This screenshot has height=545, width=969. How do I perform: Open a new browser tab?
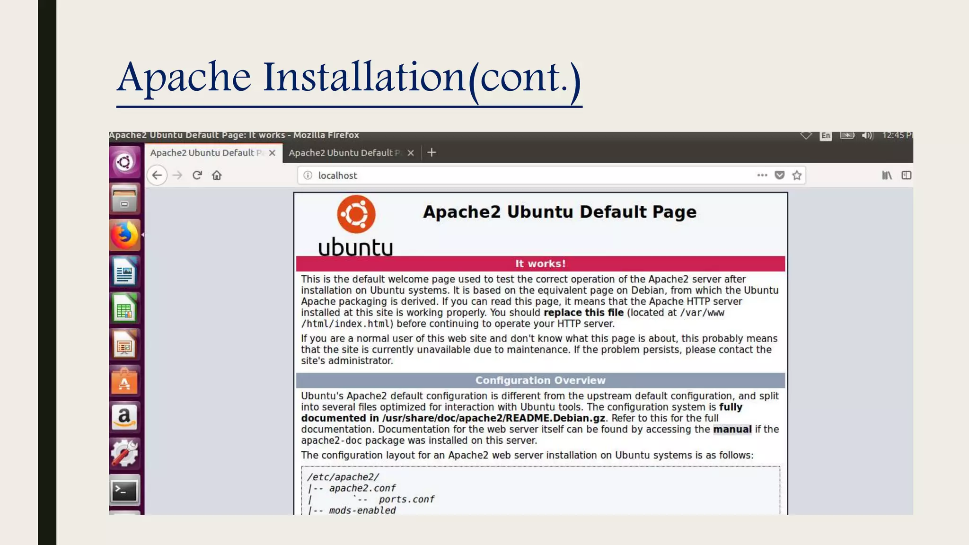432,152
